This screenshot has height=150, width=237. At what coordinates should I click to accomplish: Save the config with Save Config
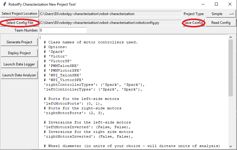click(193, 23)
